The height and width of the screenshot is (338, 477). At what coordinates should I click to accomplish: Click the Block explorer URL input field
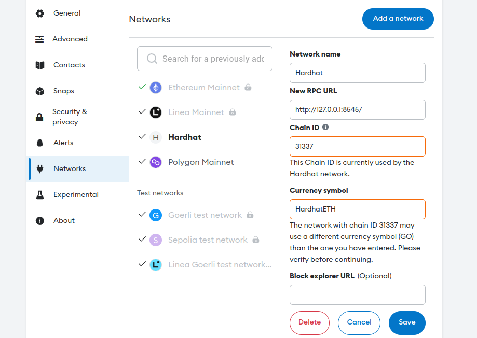tap(357, 294)
